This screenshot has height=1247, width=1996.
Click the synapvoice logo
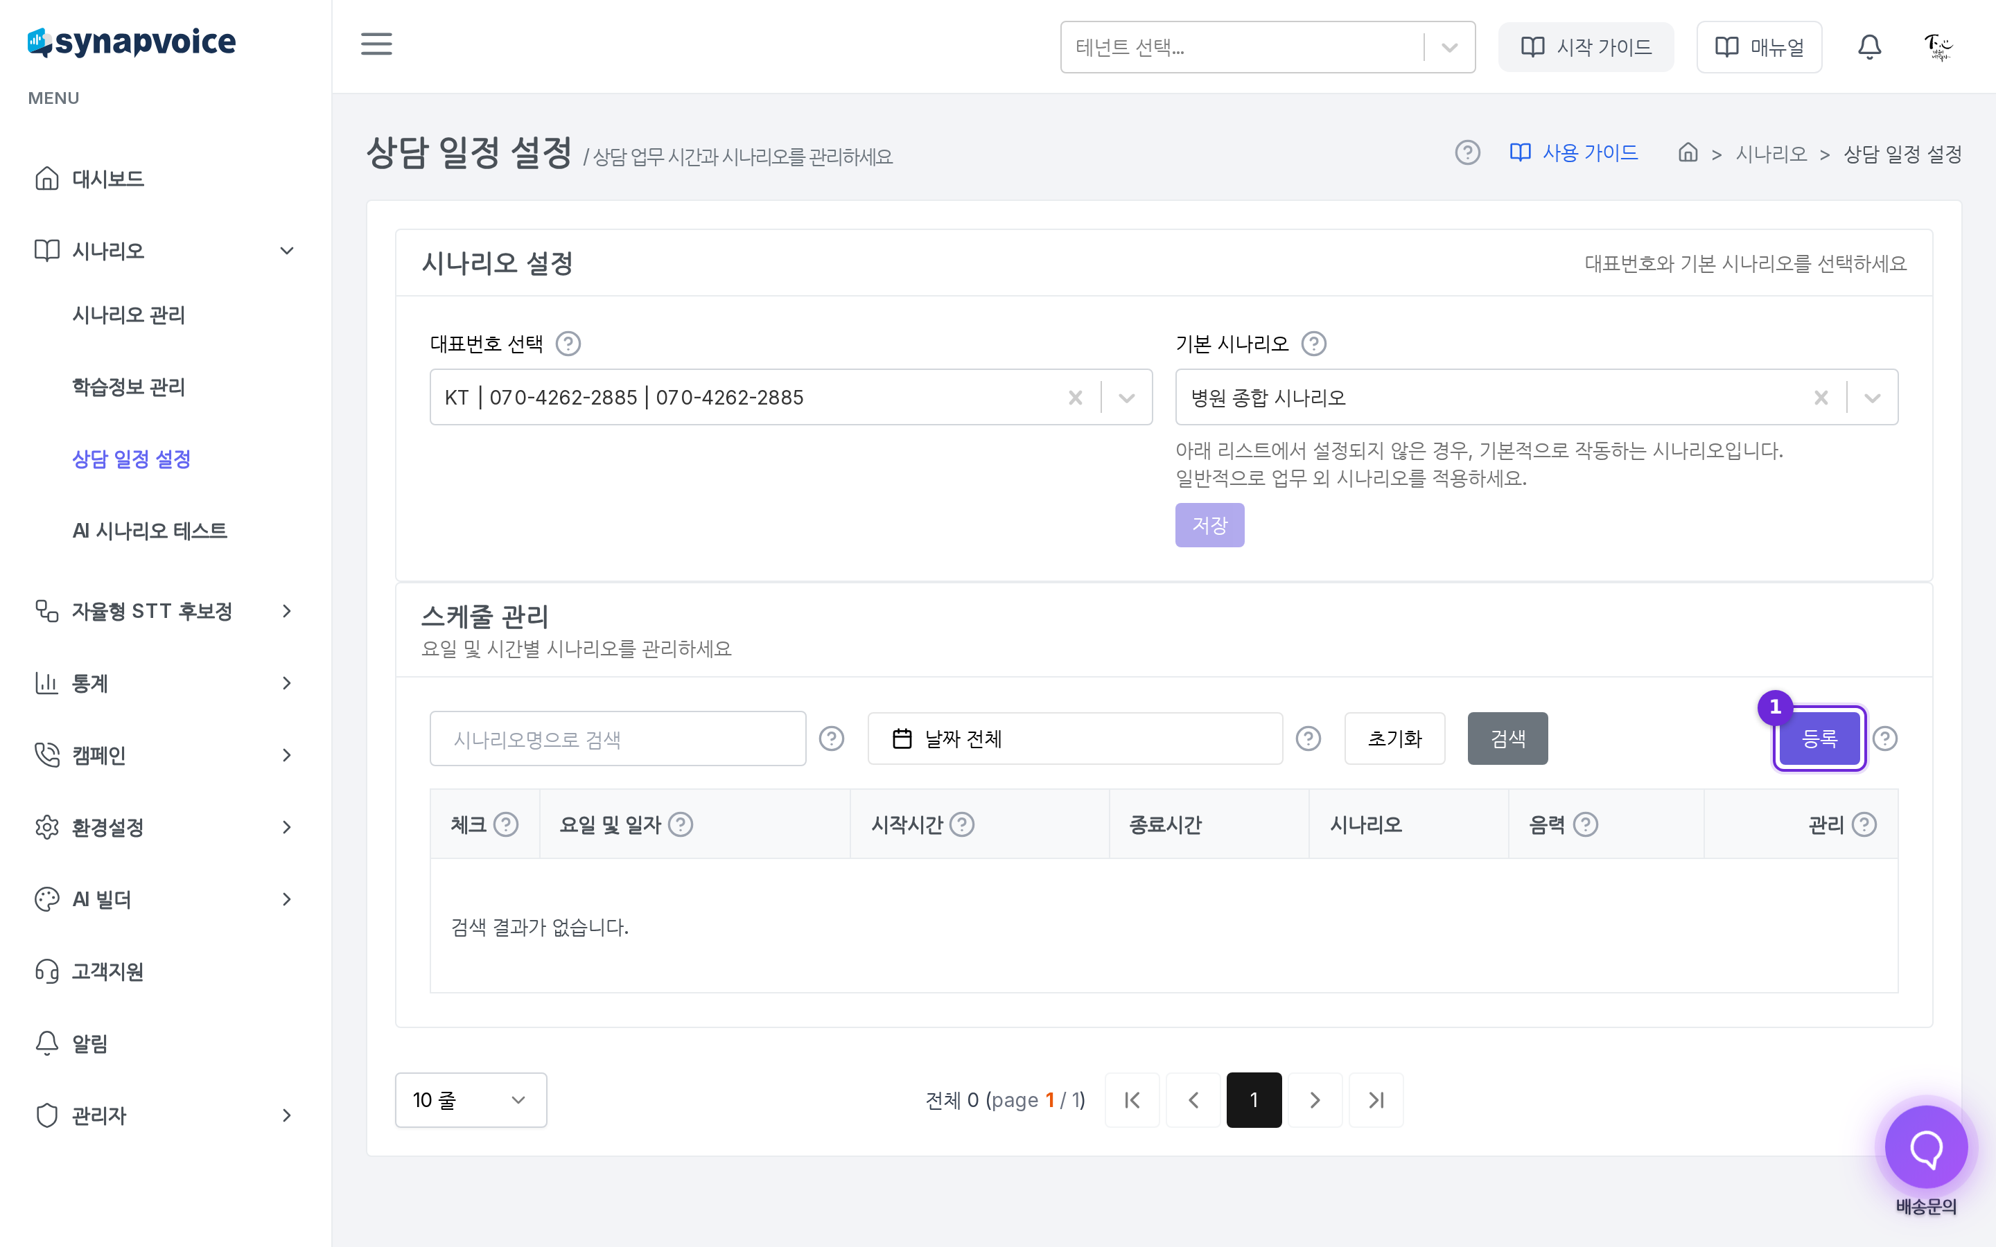[132, 42]
